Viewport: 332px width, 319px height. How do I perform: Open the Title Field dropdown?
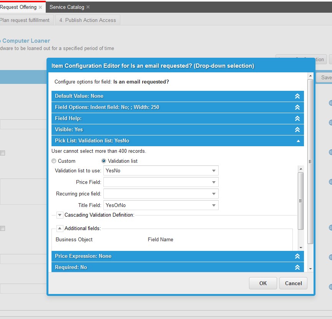[214, 205]
